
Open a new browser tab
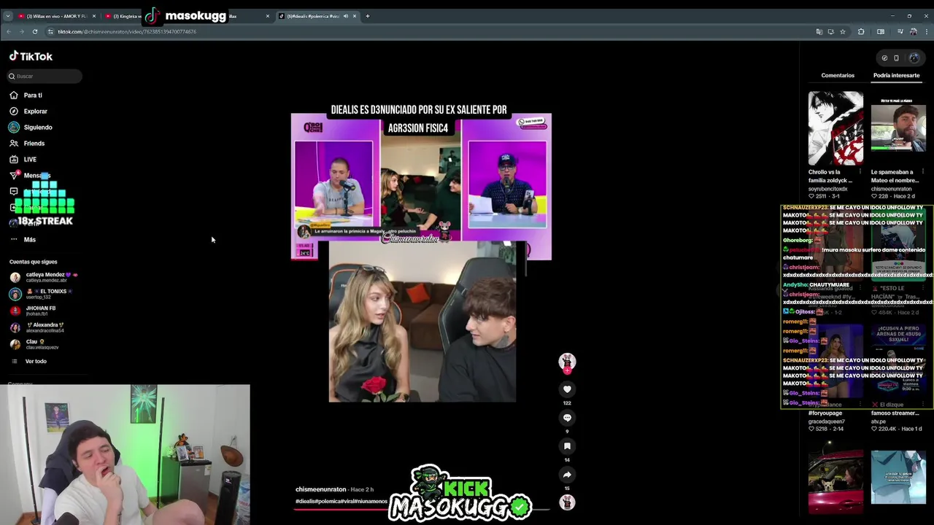click(367, 16)
